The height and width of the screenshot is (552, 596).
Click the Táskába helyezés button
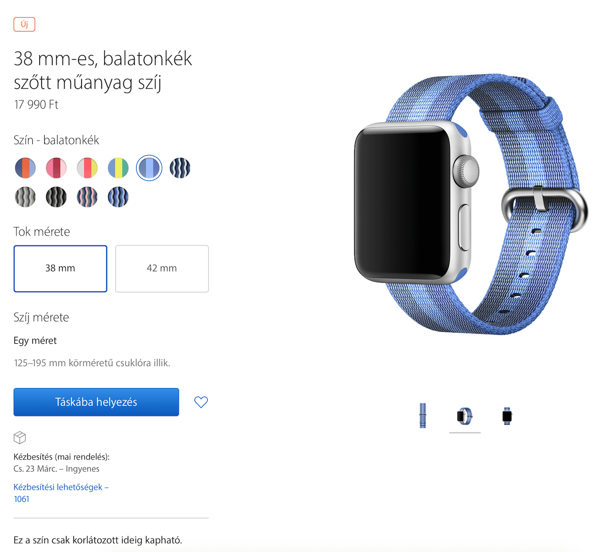click(x=96, y=402)
